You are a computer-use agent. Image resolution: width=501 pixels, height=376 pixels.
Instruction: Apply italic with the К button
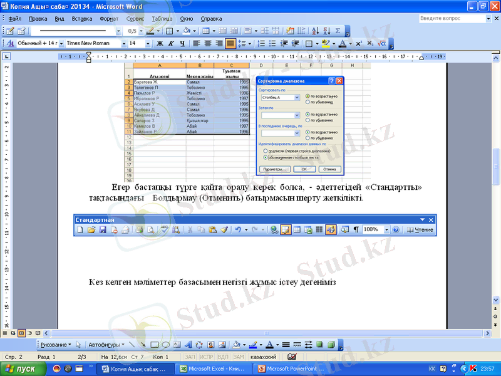coord(170,43)
